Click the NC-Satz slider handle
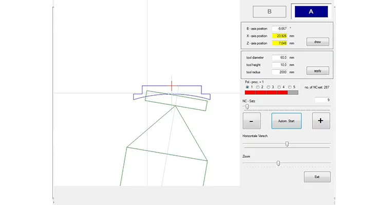 247,106
